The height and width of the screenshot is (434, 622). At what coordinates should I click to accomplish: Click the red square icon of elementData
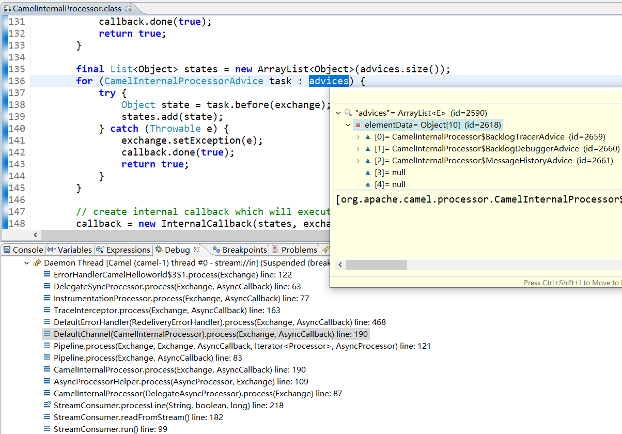tap(359, 125)
